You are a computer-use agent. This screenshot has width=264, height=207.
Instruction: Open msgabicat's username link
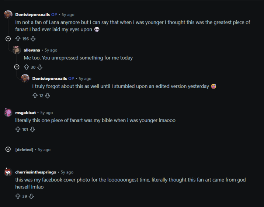coord(25,113)
